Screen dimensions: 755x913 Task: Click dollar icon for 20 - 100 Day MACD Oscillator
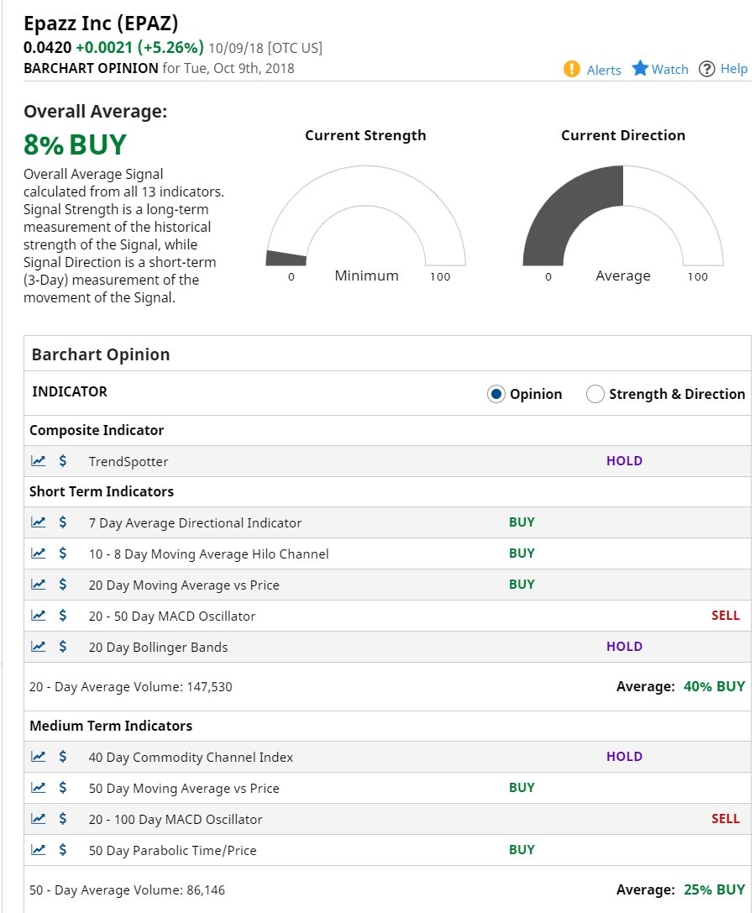[x=63, y=819]
